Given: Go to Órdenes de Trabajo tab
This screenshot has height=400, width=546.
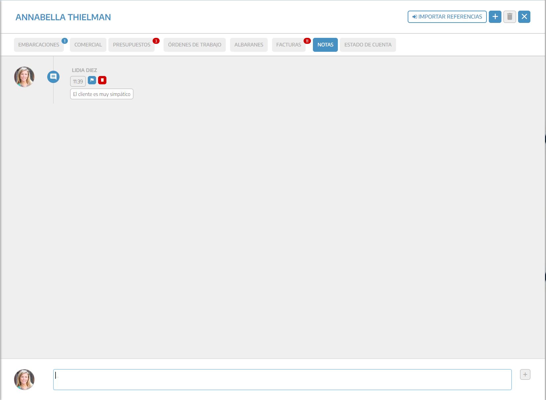Looking at the screenshot, I should pyautogui.click(x=195, y=45).
